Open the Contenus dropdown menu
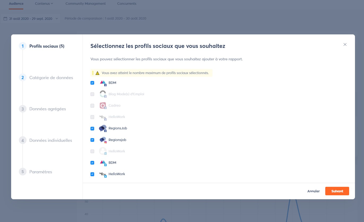This screenshot has width=364, height=222. (44, 3)
